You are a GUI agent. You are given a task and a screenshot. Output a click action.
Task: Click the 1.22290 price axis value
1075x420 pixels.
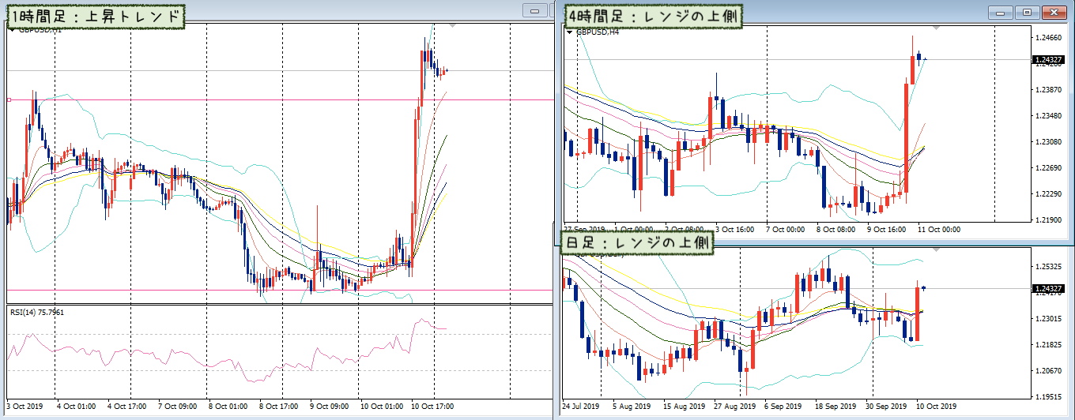point(1047,194)
